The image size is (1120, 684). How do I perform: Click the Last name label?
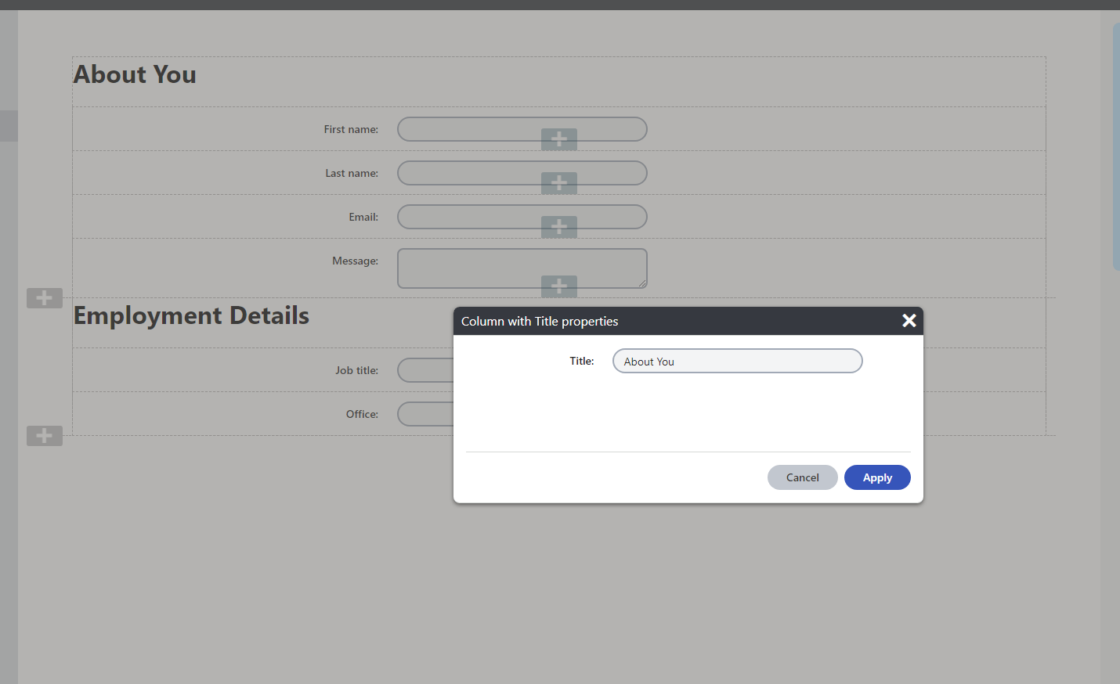(x=352, y=173)
